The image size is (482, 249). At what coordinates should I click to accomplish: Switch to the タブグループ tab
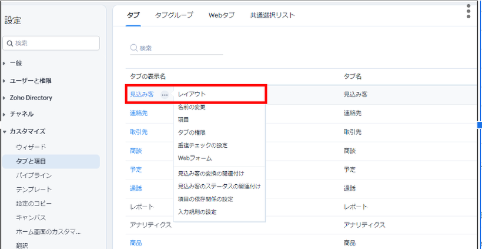click(x=173, y=15)
